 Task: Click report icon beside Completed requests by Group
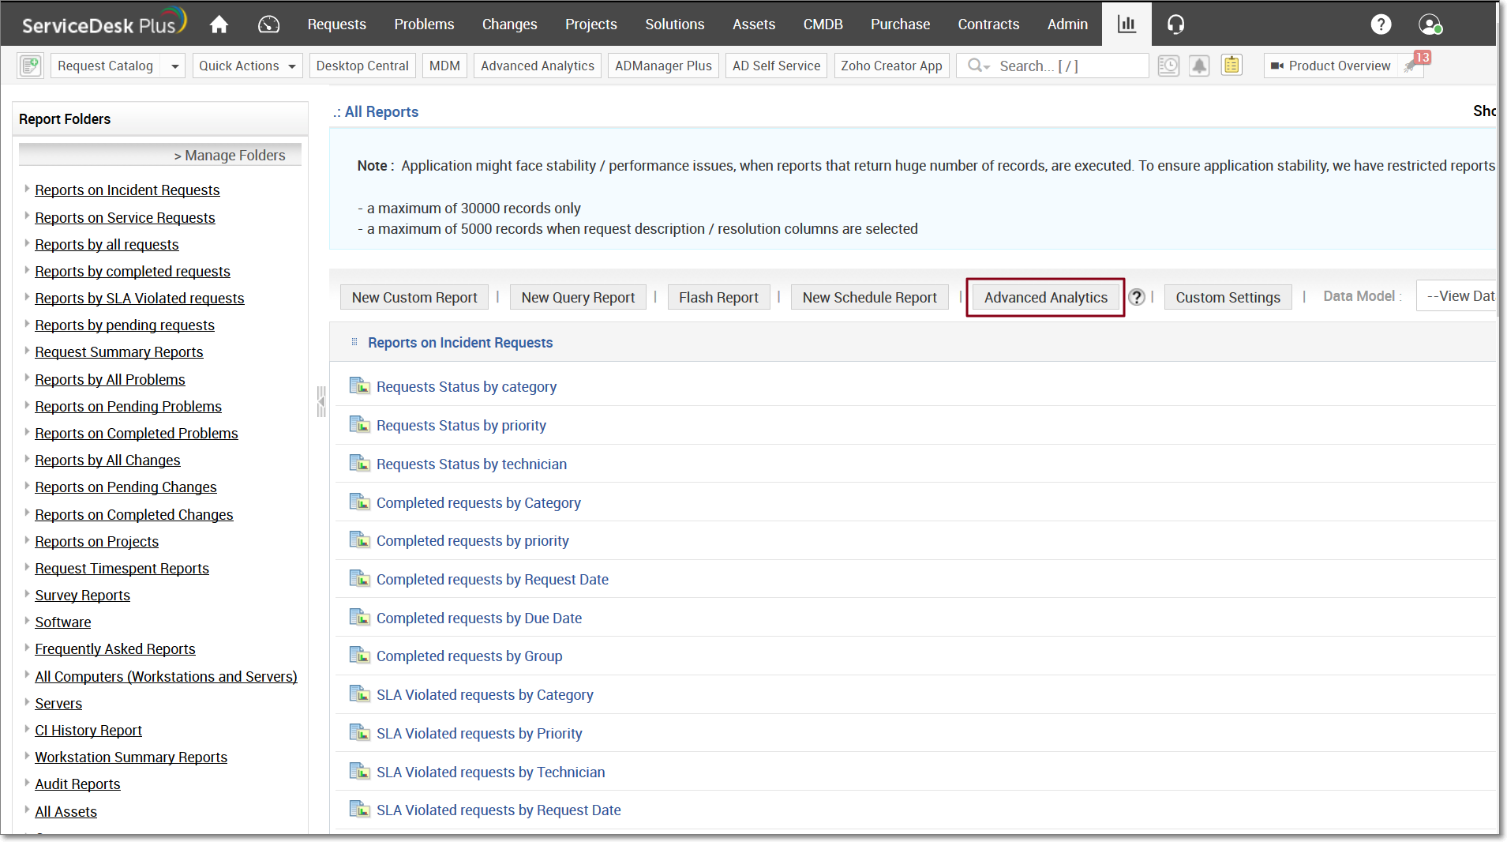(360, 655)
